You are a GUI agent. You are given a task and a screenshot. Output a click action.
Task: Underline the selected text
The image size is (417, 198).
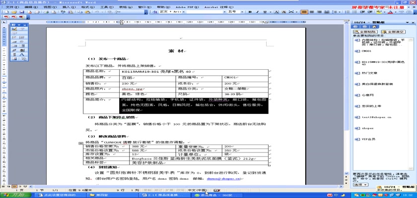265,12
